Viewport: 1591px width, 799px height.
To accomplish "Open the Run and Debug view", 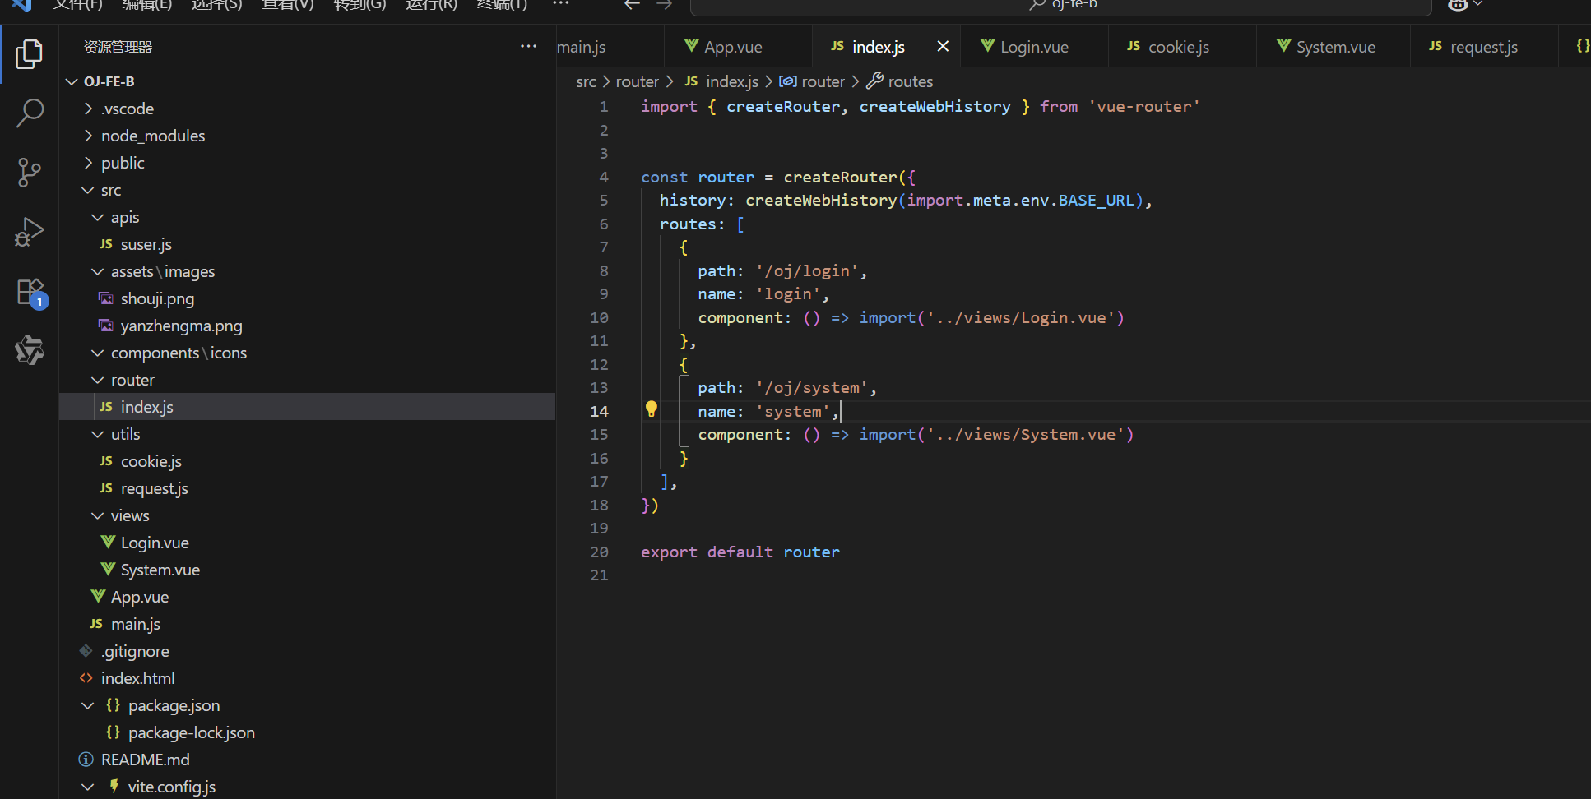I will coord(30,232).
